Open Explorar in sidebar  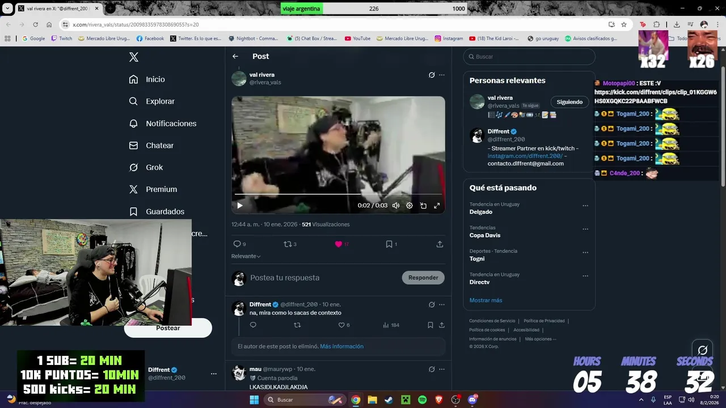point(151,101)
